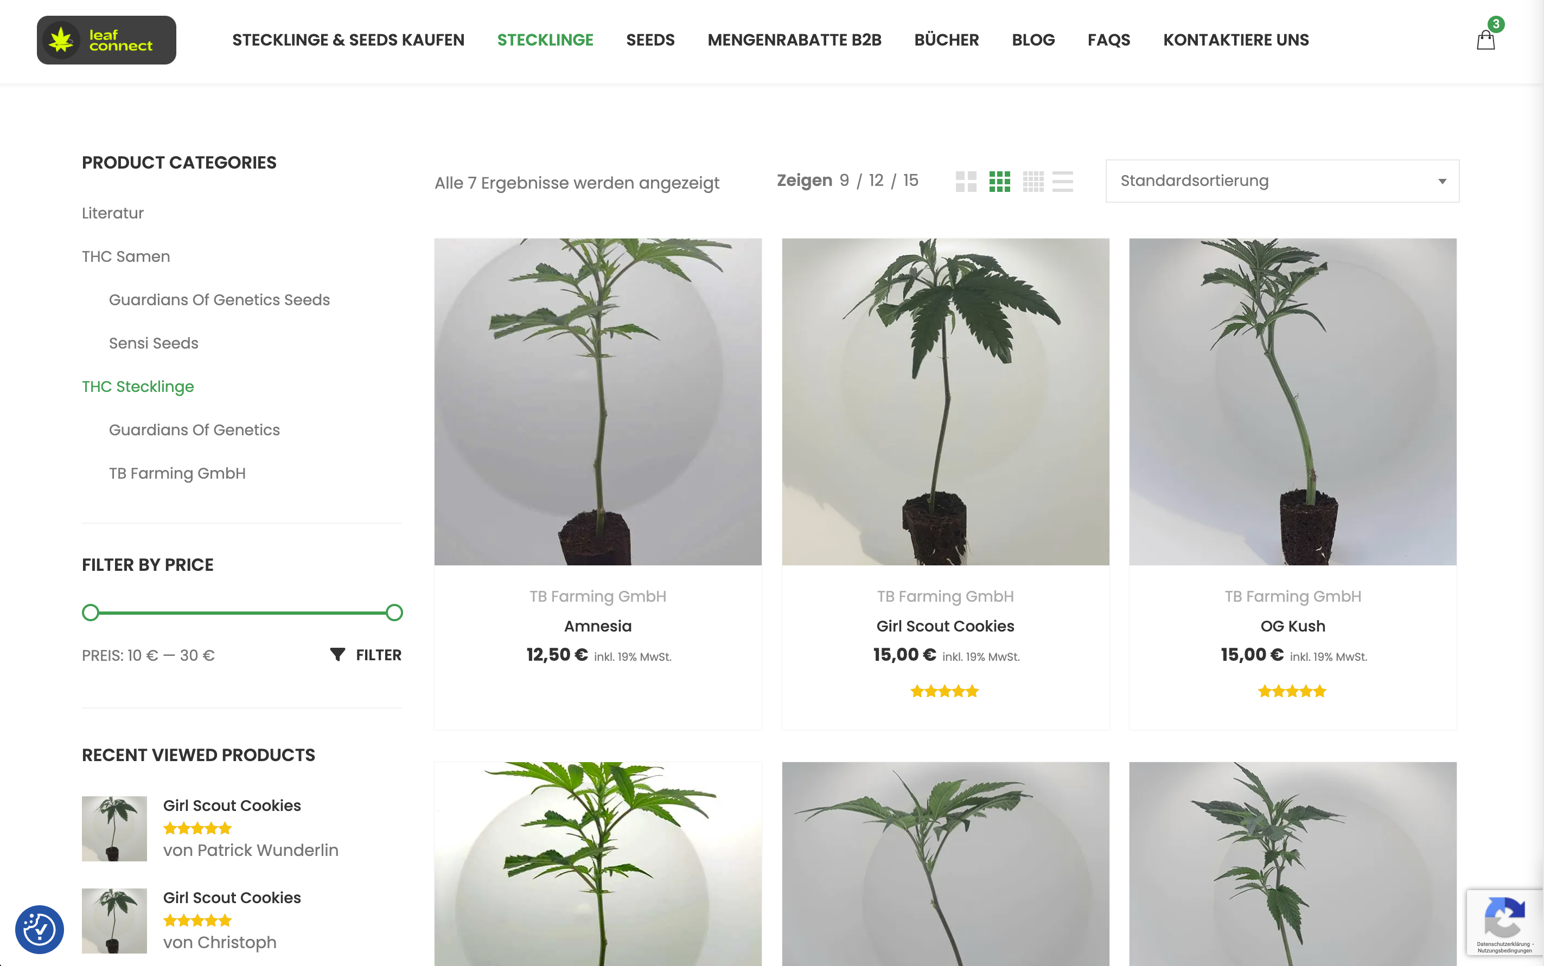Click the Filter button under price
This screenshot has width=1544, height=966.
[366, 655]
